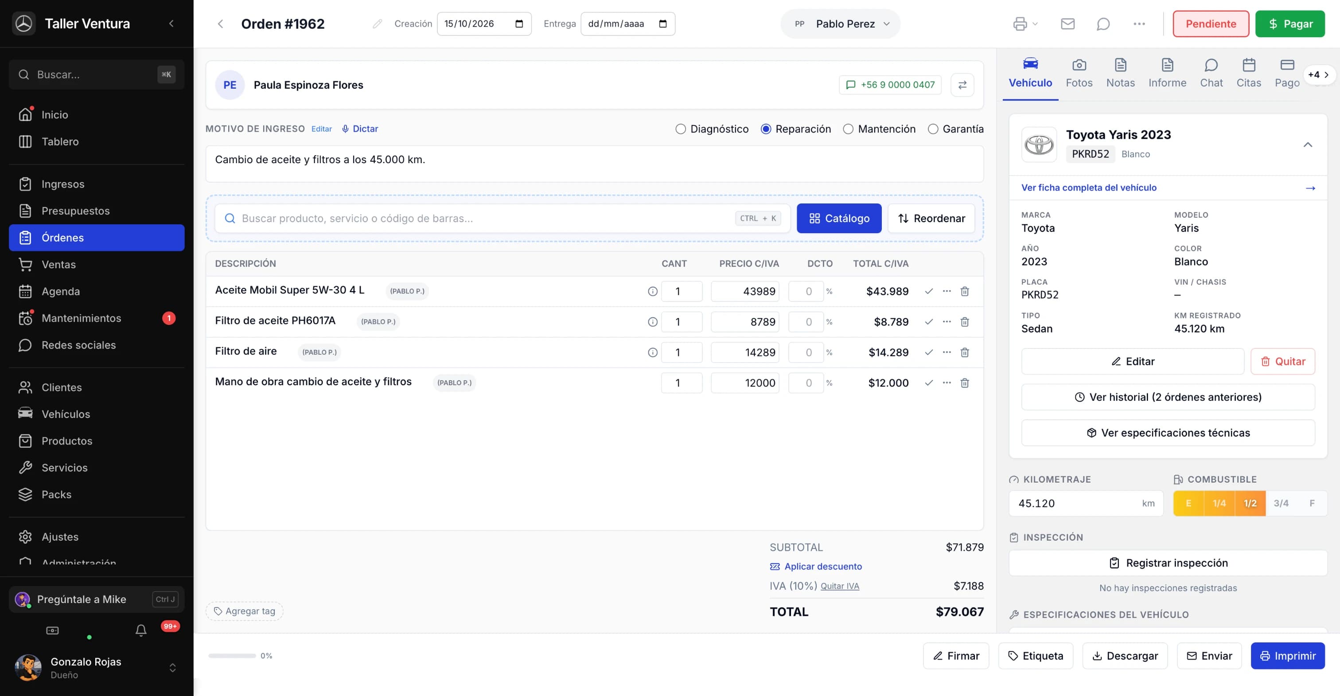This screenshot has height=696, width=1340.
Task: Set fuel level to 3/4
Action: click(x=1281, y=504)
